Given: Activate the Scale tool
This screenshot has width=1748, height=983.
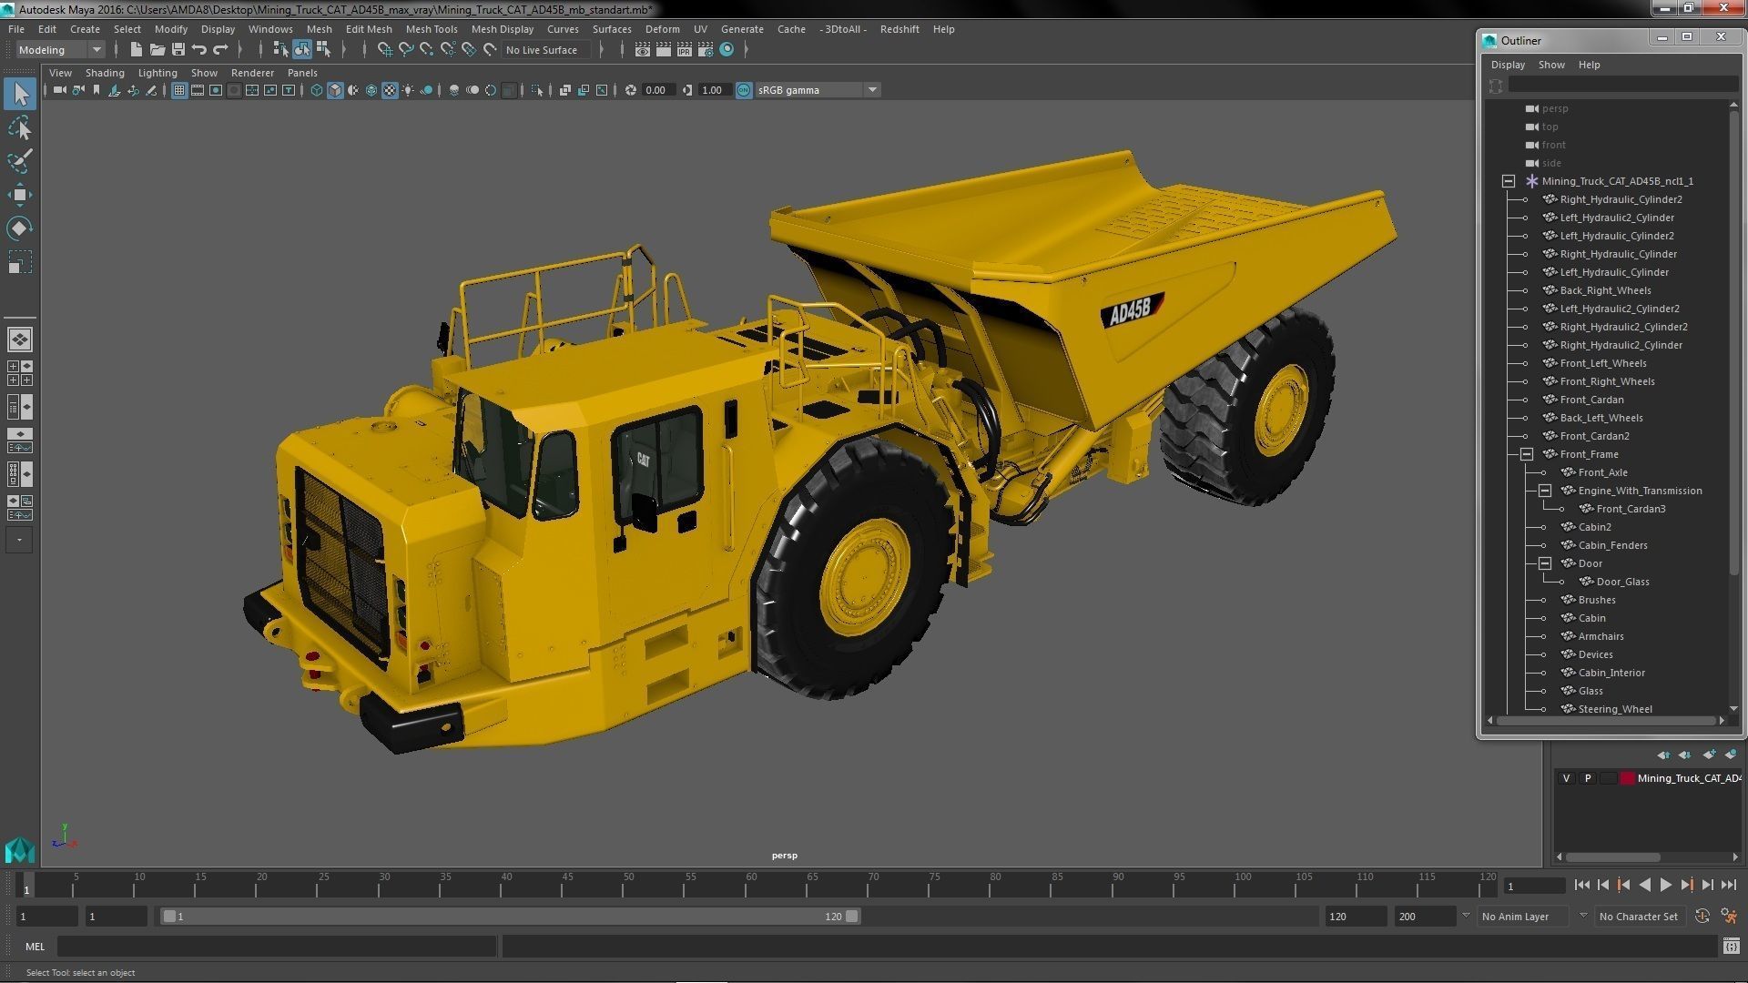Looking at the screenshot, I should click(x=20, y=262).
